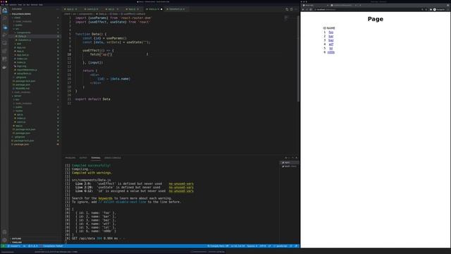The height and width of the screenshot is (254, 451).
Task: Open the browser profile avatar
Action: [435, 9]
